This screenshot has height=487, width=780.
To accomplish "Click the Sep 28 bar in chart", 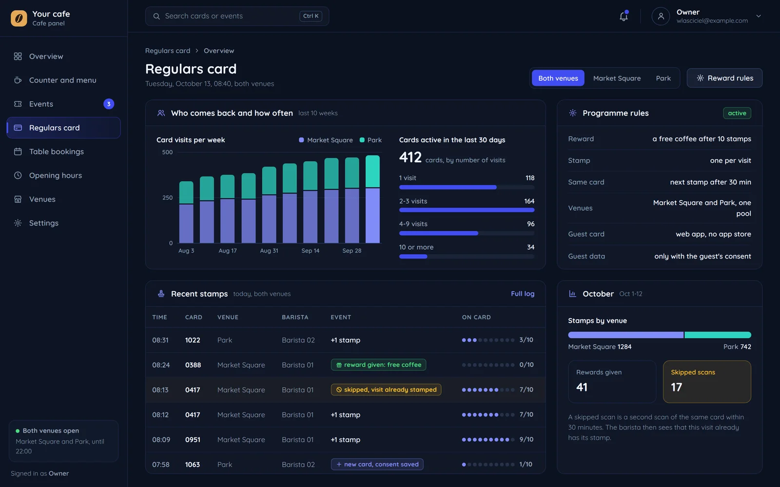I will pos(352,200).
